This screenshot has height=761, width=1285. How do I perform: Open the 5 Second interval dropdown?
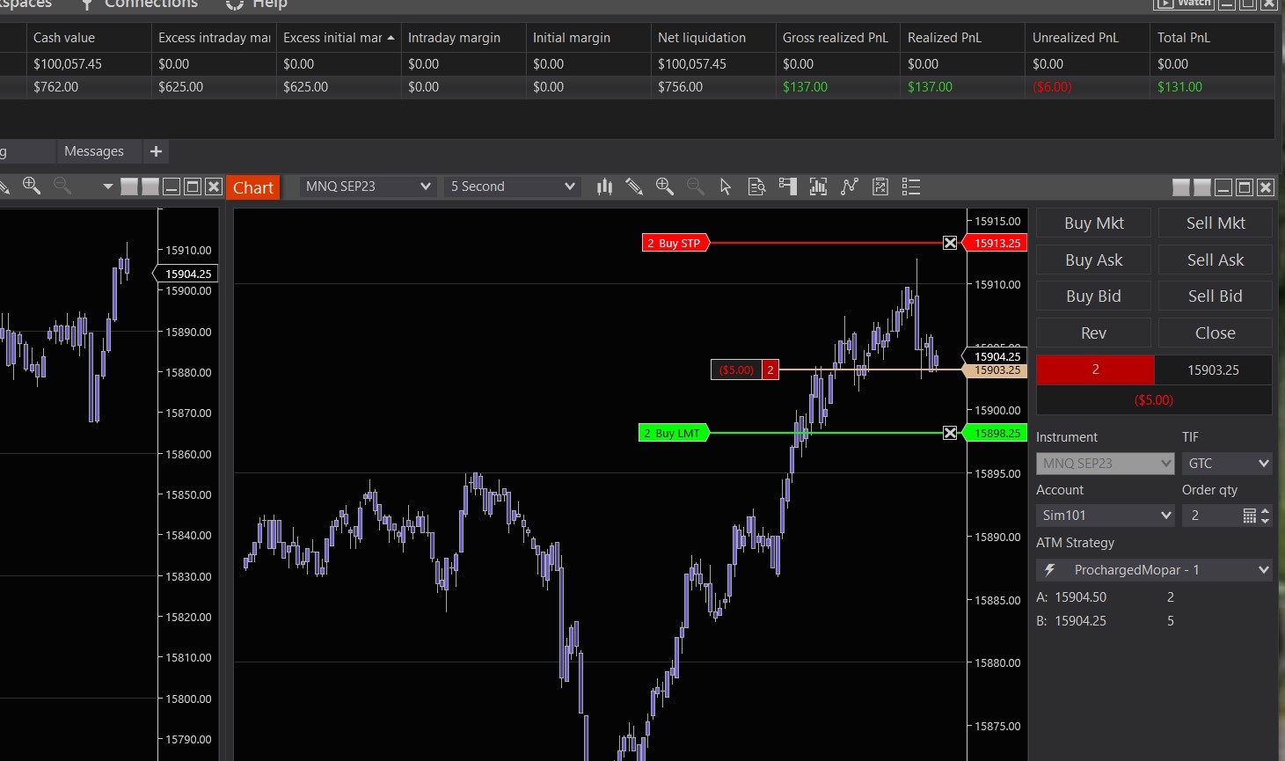pos(512,187)
